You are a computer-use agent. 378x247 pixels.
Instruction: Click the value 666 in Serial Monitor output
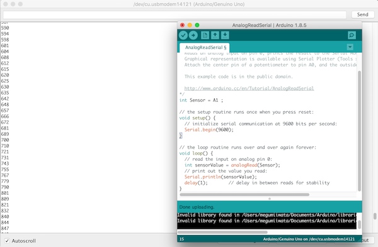[5, 116]
